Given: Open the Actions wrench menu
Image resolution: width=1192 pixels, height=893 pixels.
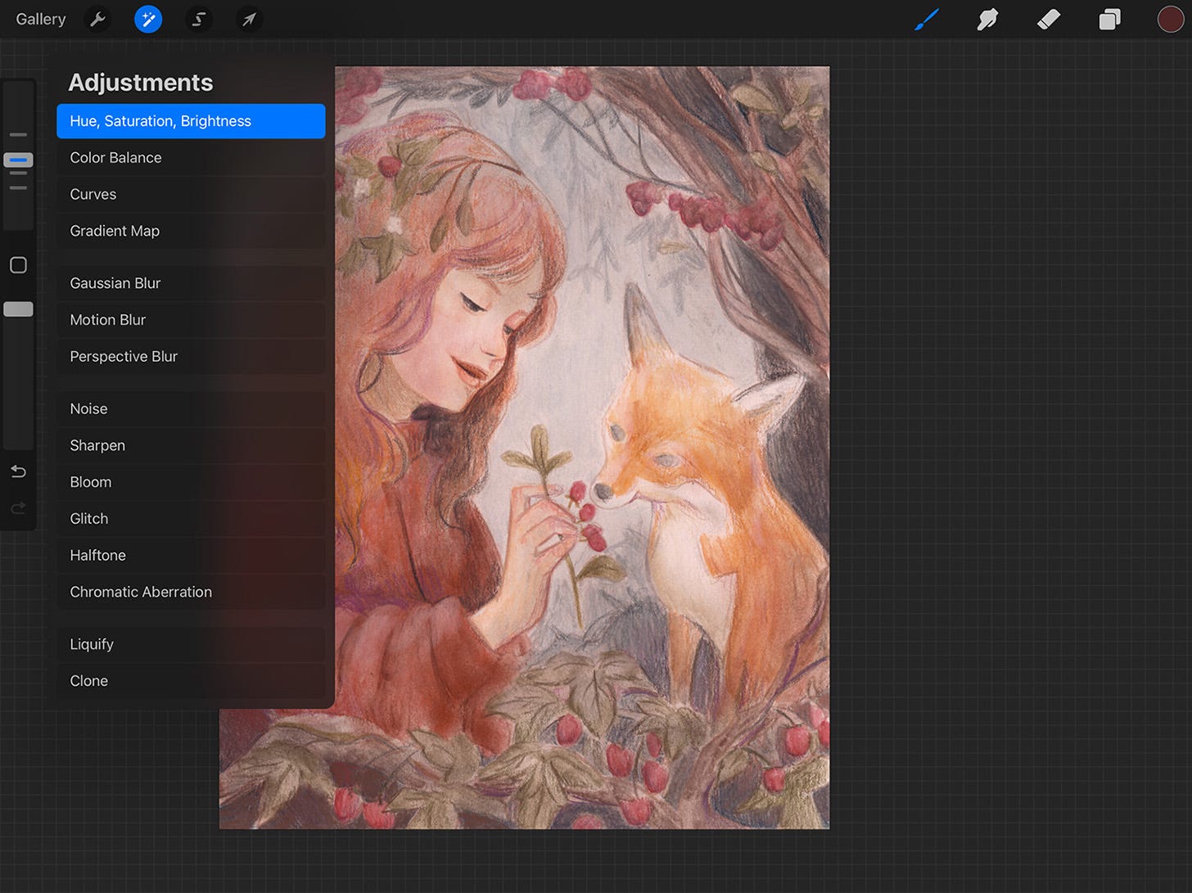Looking at the screenshot, I should [97, 19].
